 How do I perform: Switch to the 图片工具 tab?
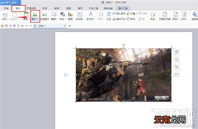click(123, 9)
